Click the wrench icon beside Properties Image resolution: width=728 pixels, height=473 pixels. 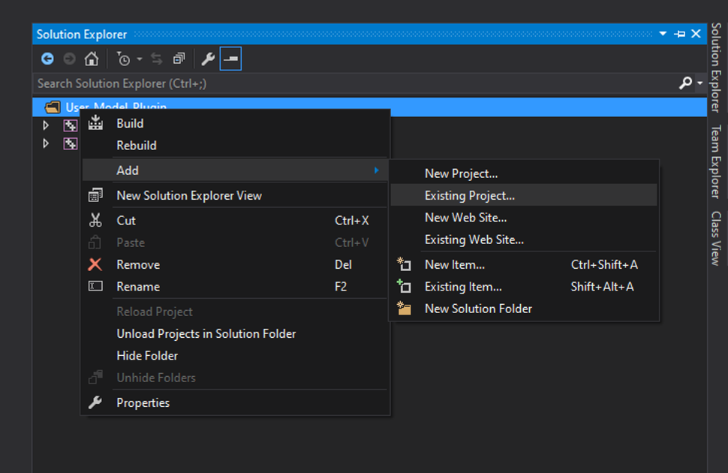(x=95, y=402)
